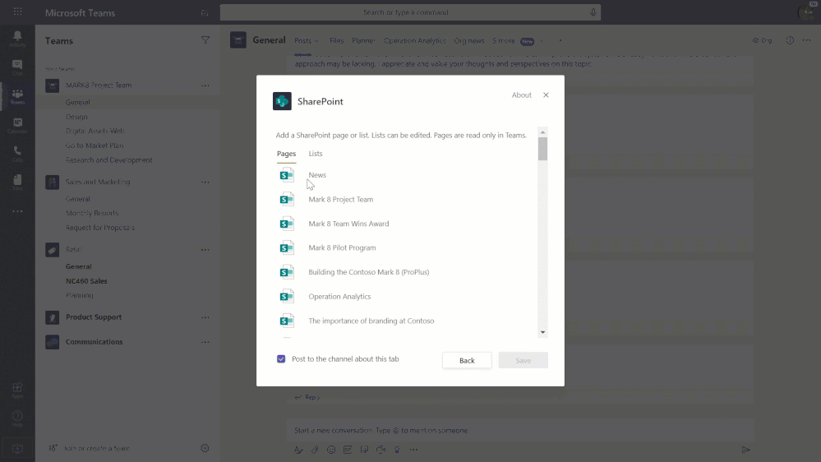Open the Org news channel tab

click(469, 40)
